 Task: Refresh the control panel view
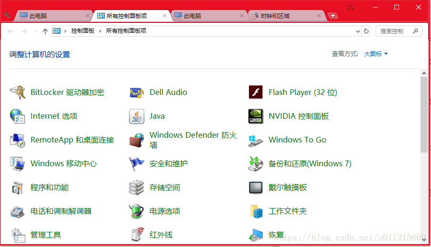pos(366,31)
